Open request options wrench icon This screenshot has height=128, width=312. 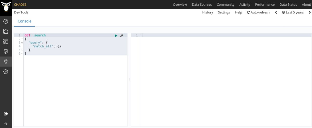click(121, 35)
